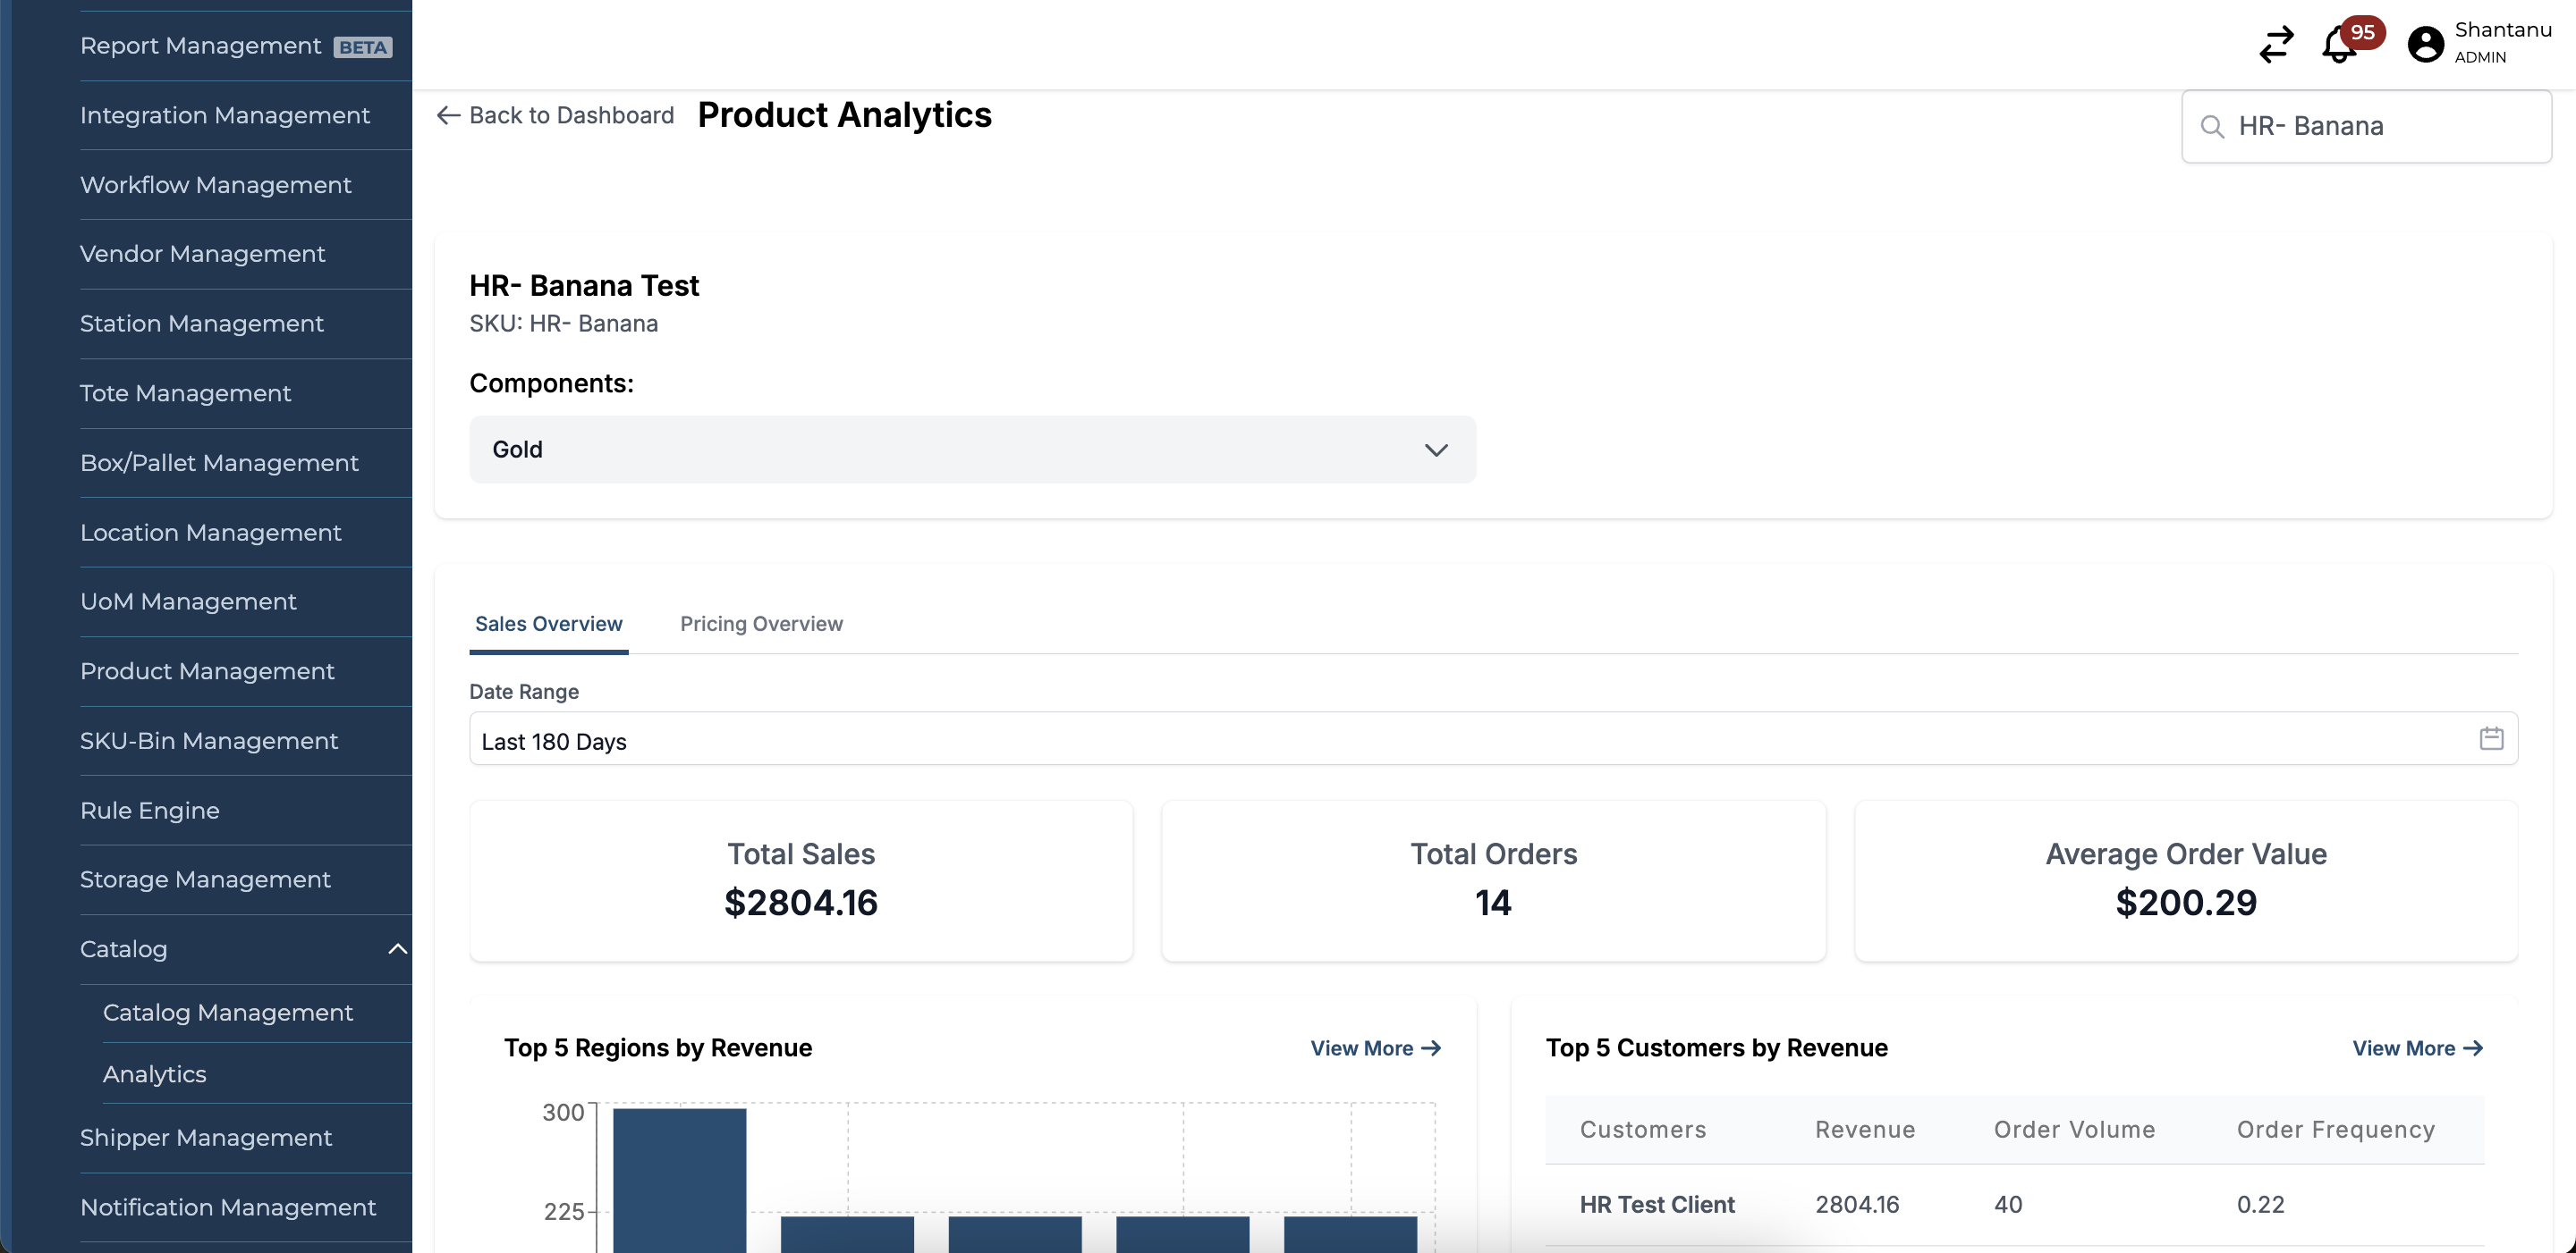
Task: Collapse the Catalog sidebar section
Action: tap(397, 949)
